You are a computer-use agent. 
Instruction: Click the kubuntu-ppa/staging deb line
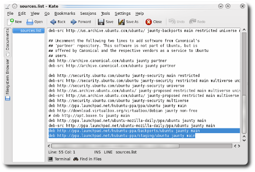click(x=122, y=135)
